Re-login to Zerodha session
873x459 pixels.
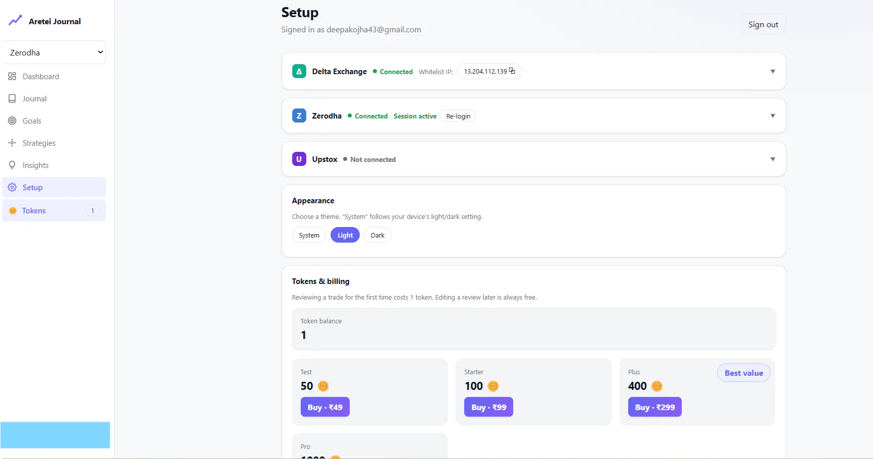[x=458, y=116]
